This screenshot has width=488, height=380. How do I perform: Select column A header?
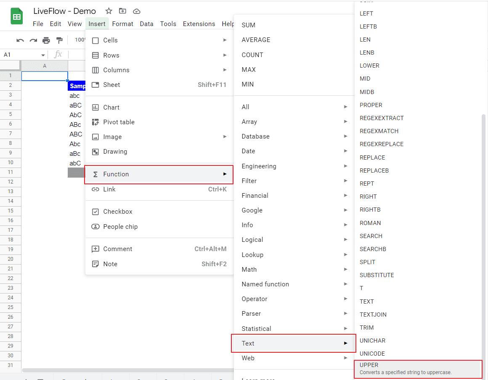pos(45,66)
